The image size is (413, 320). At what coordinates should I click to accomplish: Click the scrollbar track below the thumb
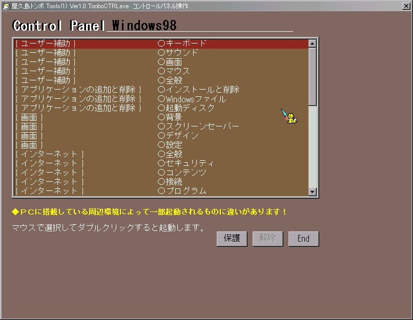pos(313,146)
